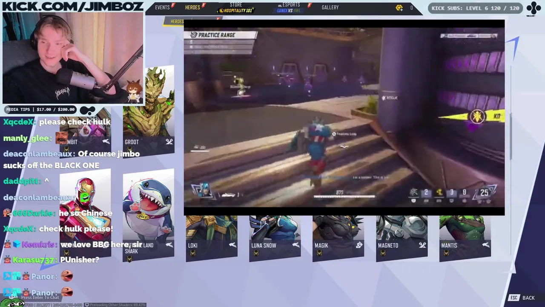Viewport: 545px width, 307px height.
Task: Click Groot's vanguard role icon
Action: [x=169, y=142]
